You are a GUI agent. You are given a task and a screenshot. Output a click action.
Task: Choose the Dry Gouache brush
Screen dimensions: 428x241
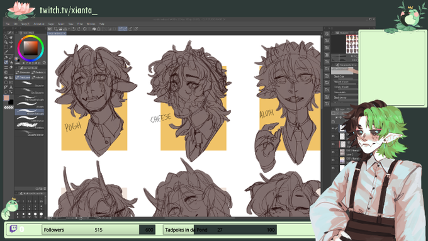click(30, 91)
